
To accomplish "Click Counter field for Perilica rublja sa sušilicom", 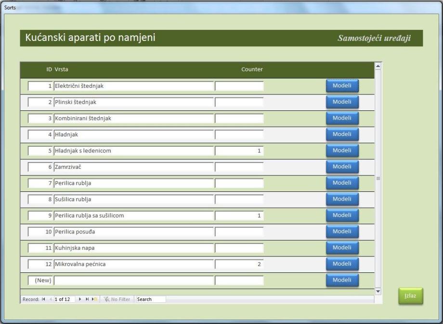I will click(x=239, y=216).
